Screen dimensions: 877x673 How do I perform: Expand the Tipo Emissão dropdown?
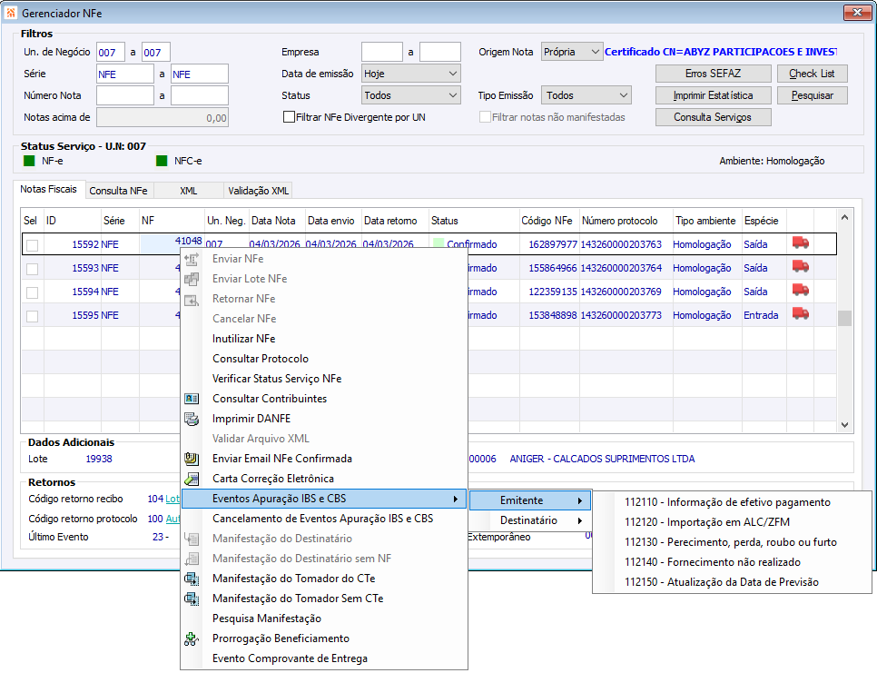[x=586, y=95]
